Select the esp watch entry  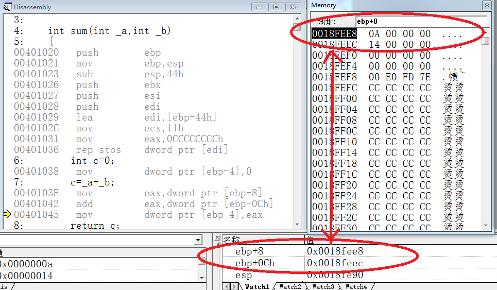pos(244,275)
